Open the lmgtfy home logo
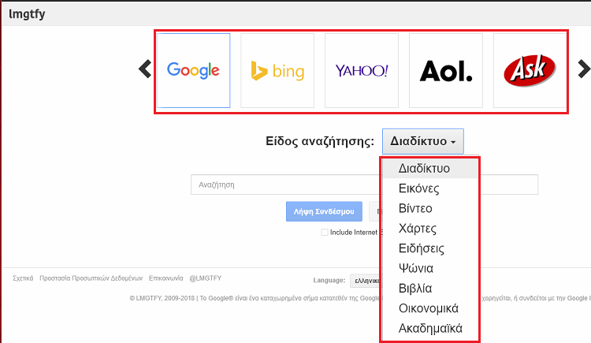The width and height of the screenshot is (591, 343). pyautogui.click(x=27, y=14)
